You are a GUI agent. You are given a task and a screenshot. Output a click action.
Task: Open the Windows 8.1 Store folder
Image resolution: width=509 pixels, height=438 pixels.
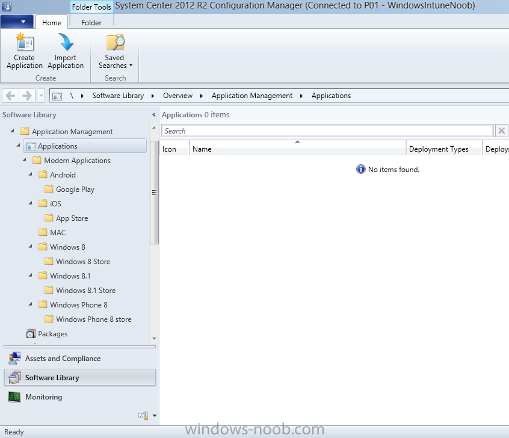click(x=85, y=290)
